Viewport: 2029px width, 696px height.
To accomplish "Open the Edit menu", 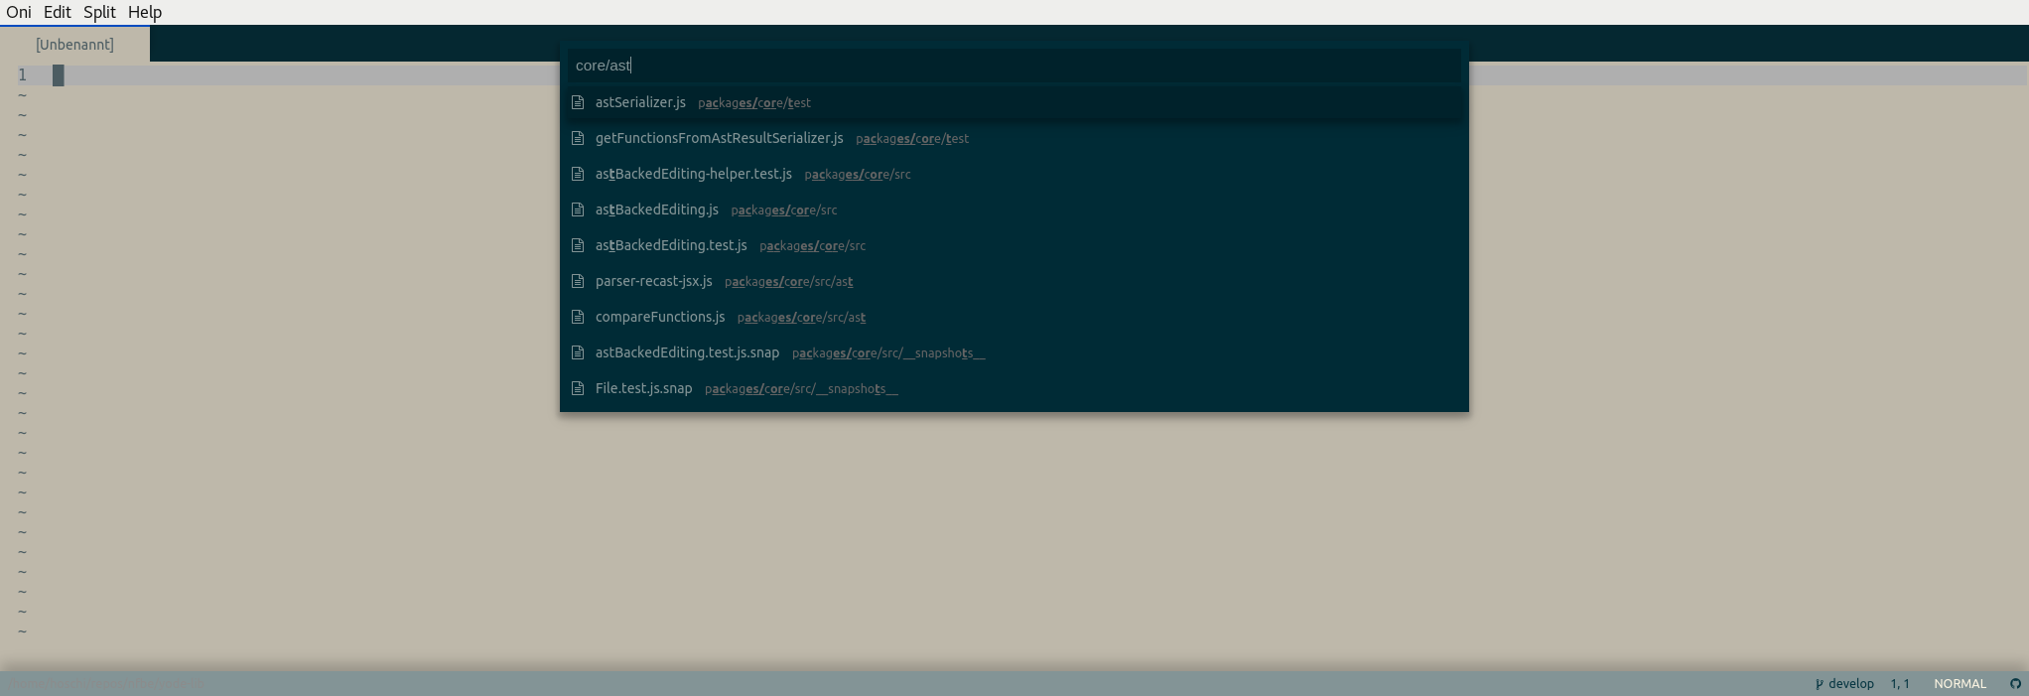I will 57,12.
